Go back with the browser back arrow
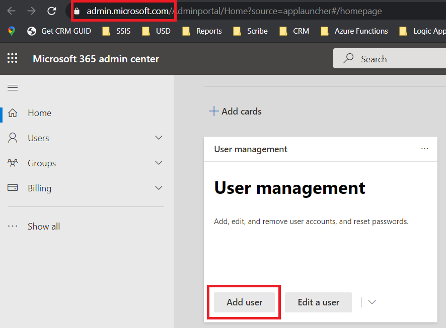 12,11
